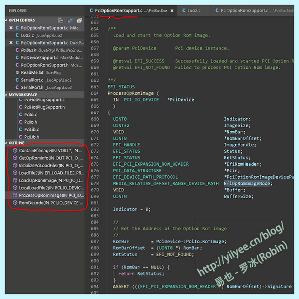The height and width of the screenshot is (299, 299).
Task: Close PciOptionRomSupport.c DuetP editor in Open Editors
Action: pyautogui.click(x=11, y=42)
